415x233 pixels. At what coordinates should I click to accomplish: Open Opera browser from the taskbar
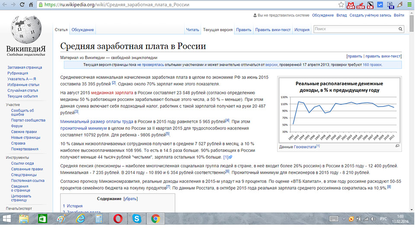point(118,219)
